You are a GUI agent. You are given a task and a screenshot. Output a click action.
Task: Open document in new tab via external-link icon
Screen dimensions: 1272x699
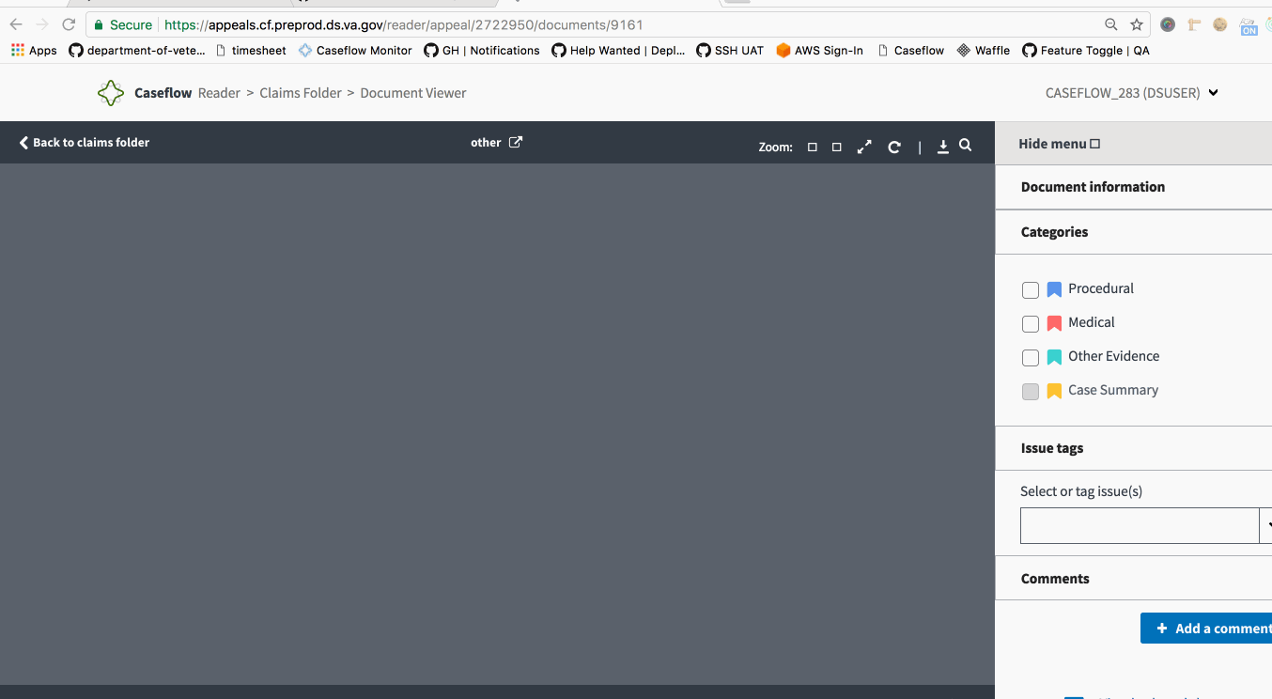(x=516, y=142)
